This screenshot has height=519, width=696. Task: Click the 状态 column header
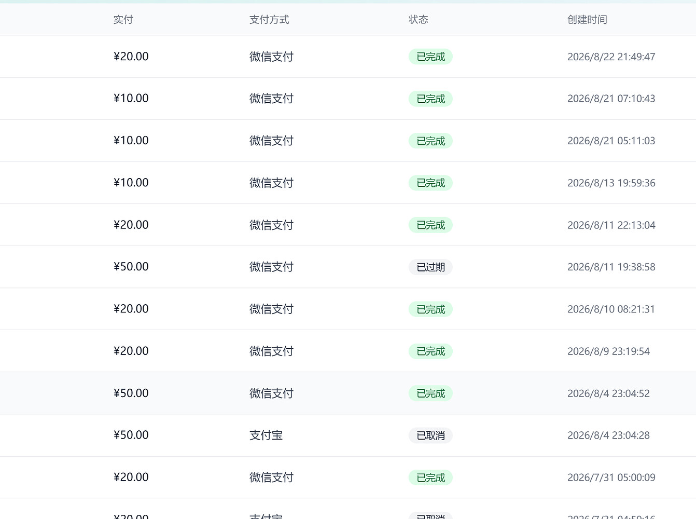[x=419, y=20]
